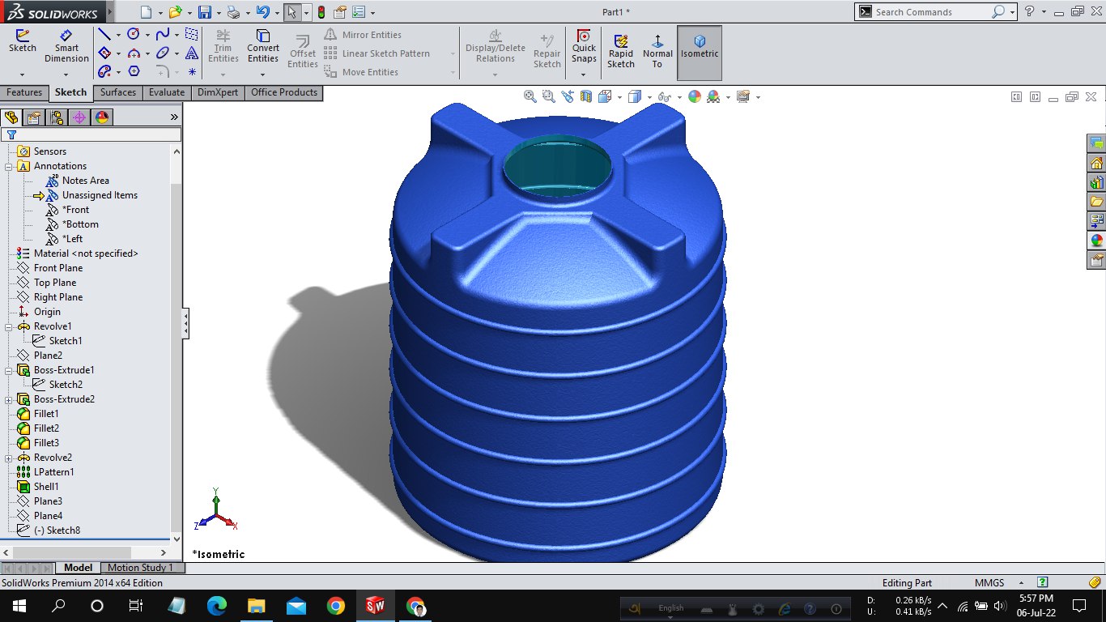Open the DimXpert tab
The height and width of the screenshot is (622, 1106).
219,92
